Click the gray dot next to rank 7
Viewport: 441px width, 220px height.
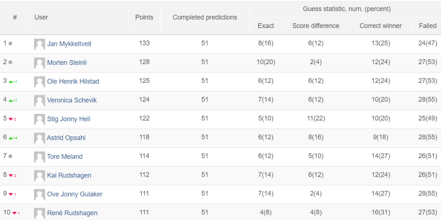10,156
